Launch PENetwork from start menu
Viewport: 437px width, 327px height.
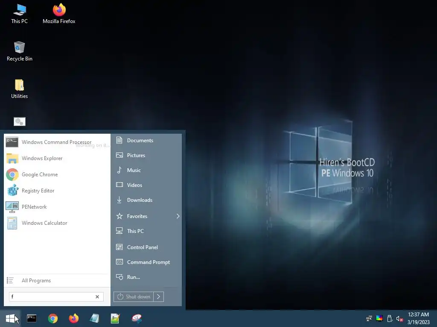(x=57, y=207)
